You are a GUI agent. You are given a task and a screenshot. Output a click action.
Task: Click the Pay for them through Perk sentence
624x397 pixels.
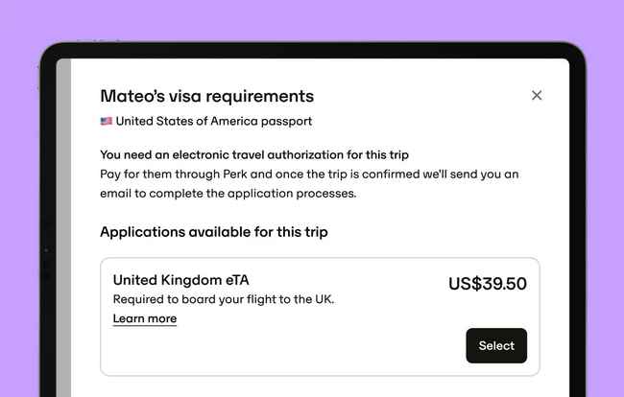pyautogui.click(x=309, y=183)
